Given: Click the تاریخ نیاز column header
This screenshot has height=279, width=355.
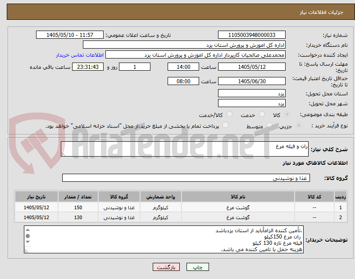Looking at the screenshot, I should coord(36,197).
